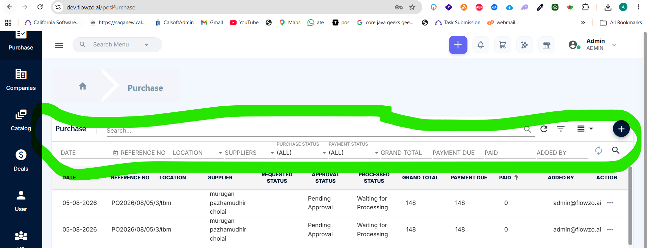This screenshot has height=248, width=647.
Task: Open the Payment Status filter dropdown
Action: (x=354, y=153)
